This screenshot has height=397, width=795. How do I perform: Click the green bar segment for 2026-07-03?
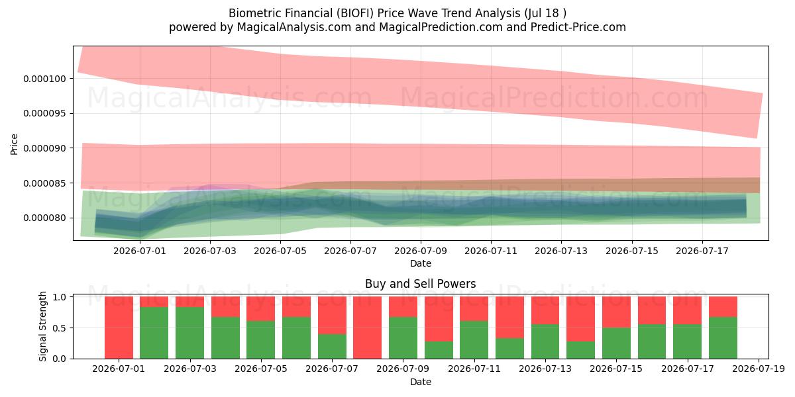coord(189,333)
